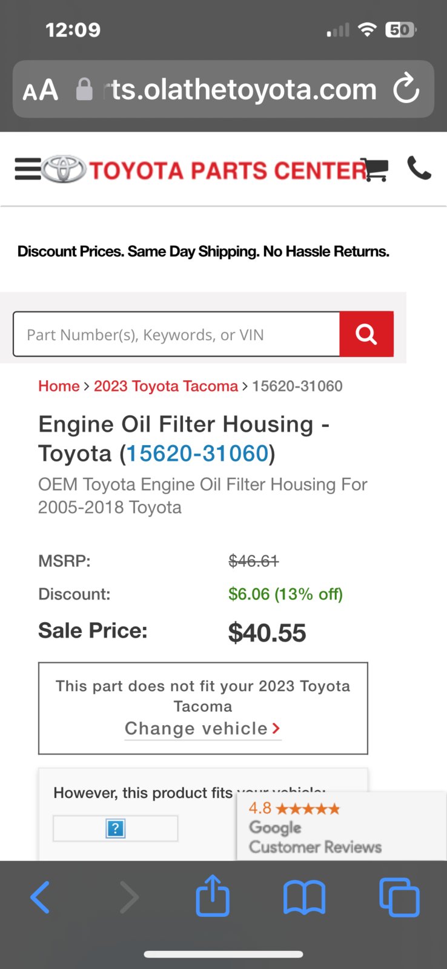Tap the Safari address bar URL
The image size is (447, 969).
click(242, 90)
